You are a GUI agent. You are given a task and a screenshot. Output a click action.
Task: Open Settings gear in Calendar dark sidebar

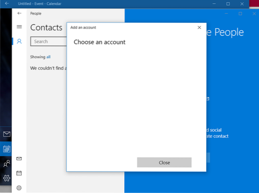6,178
